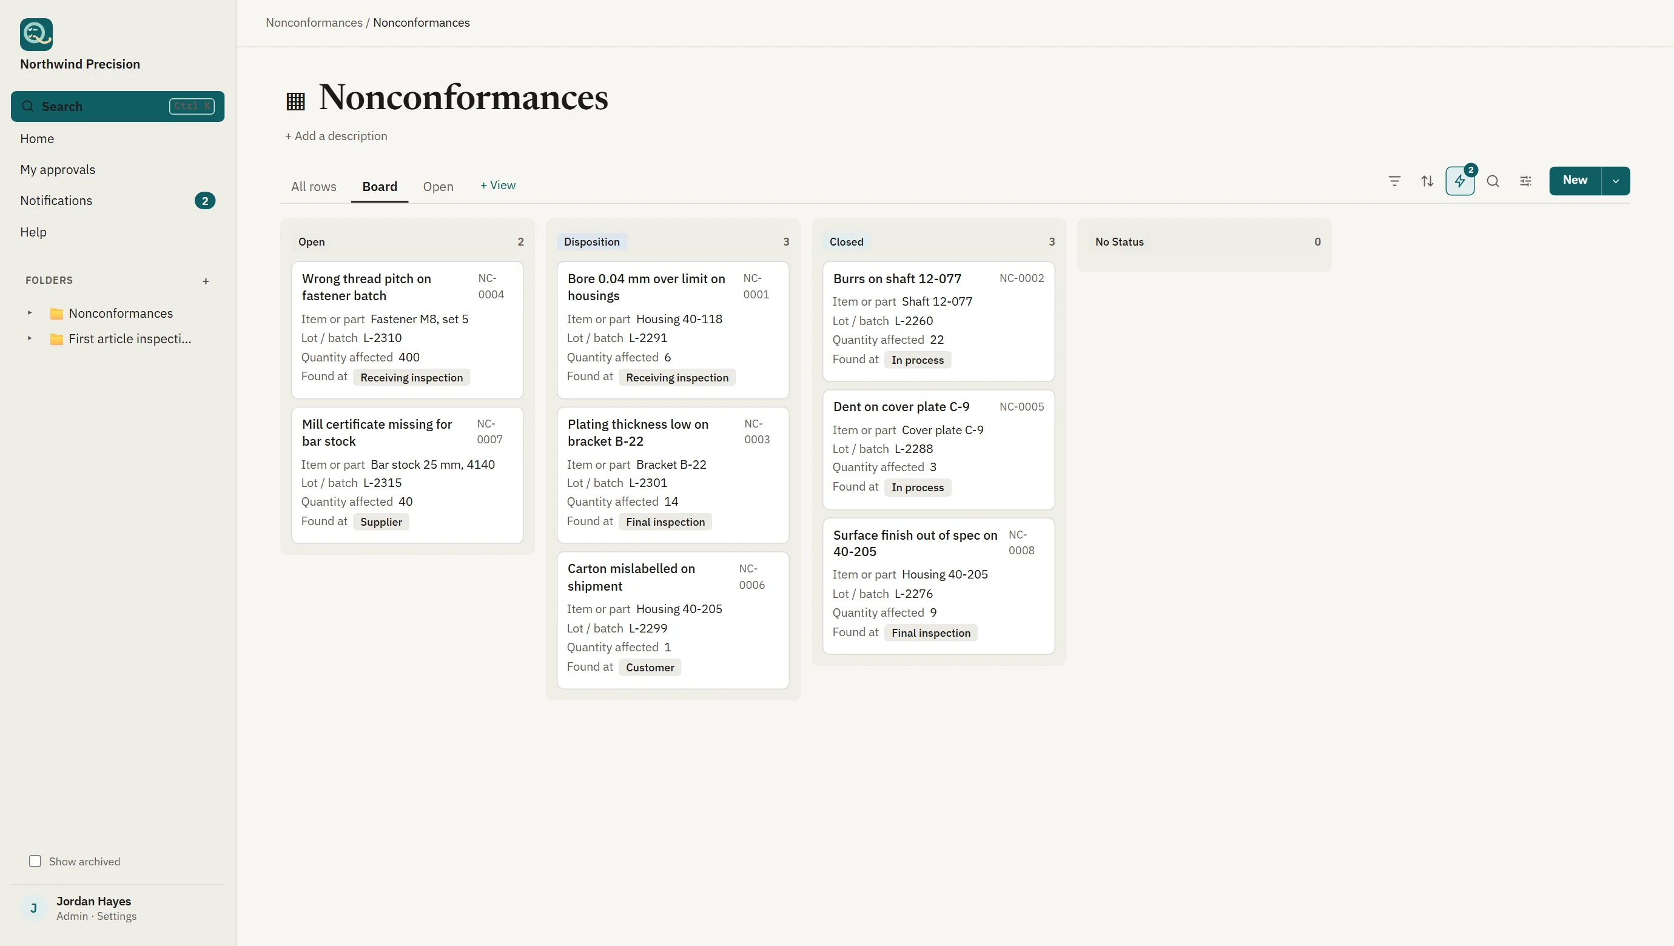Click the Nonconformances page title
Viewport: 1674px width, 946px height.
point(463,98)
